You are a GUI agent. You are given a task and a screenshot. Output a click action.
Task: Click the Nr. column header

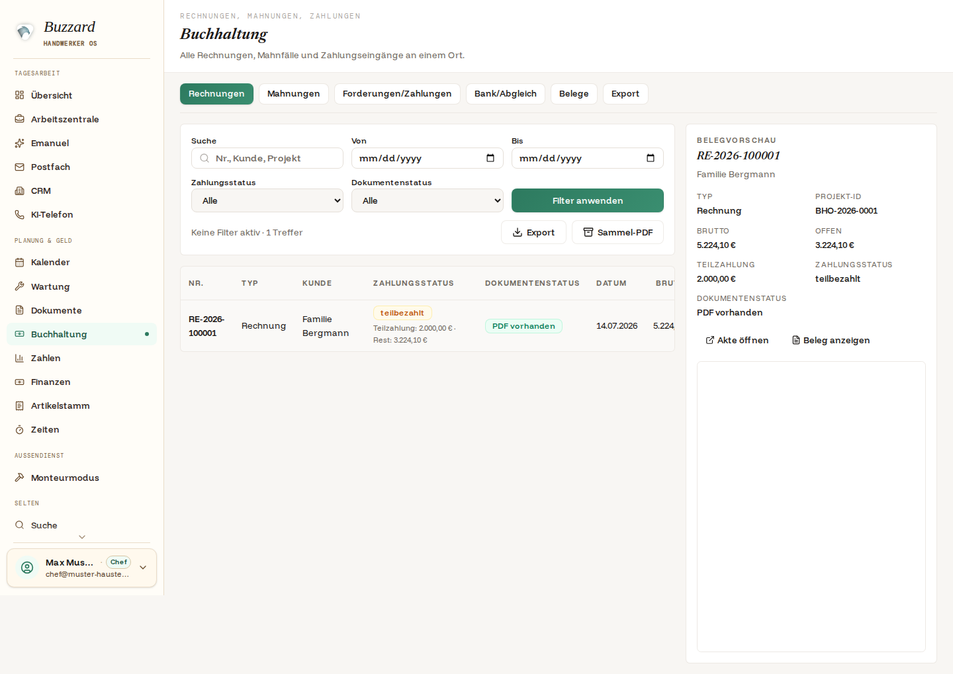click(x=196, y=283)
